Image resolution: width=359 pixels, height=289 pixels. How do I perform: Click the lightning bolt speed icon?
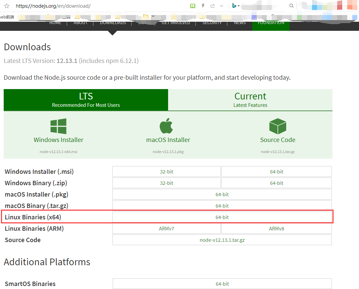(x=203, y=6)
